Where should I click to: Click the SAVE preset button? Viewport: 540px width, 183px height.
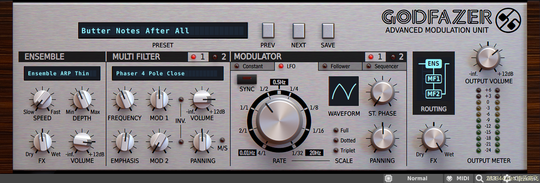tap(328, 31)
